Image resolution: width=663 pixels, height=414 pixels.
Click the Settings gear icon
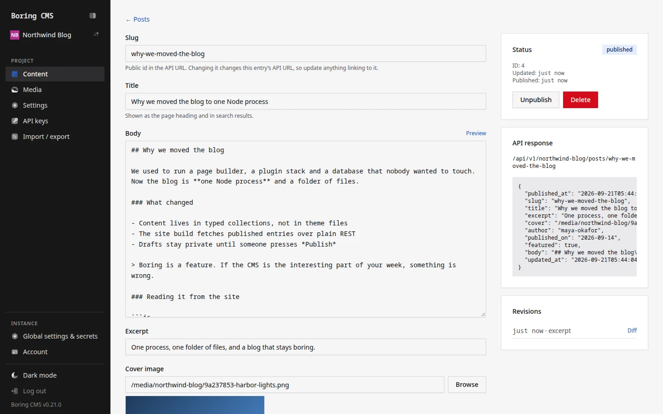point(15,105)
